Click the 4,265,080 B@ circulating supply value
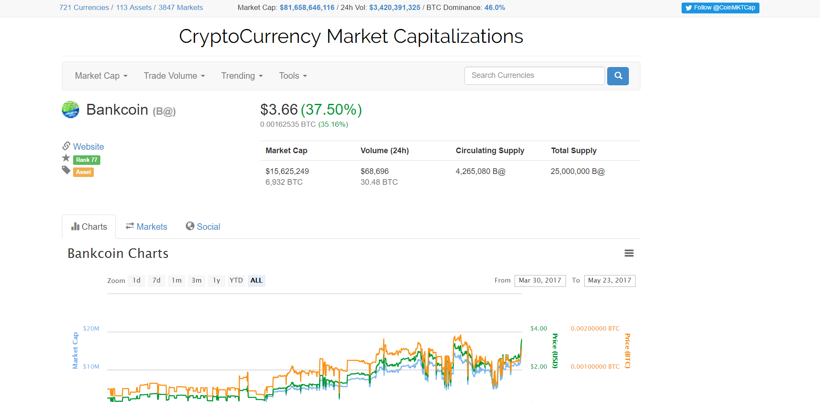Screen dimensions: 820x402 480,171
